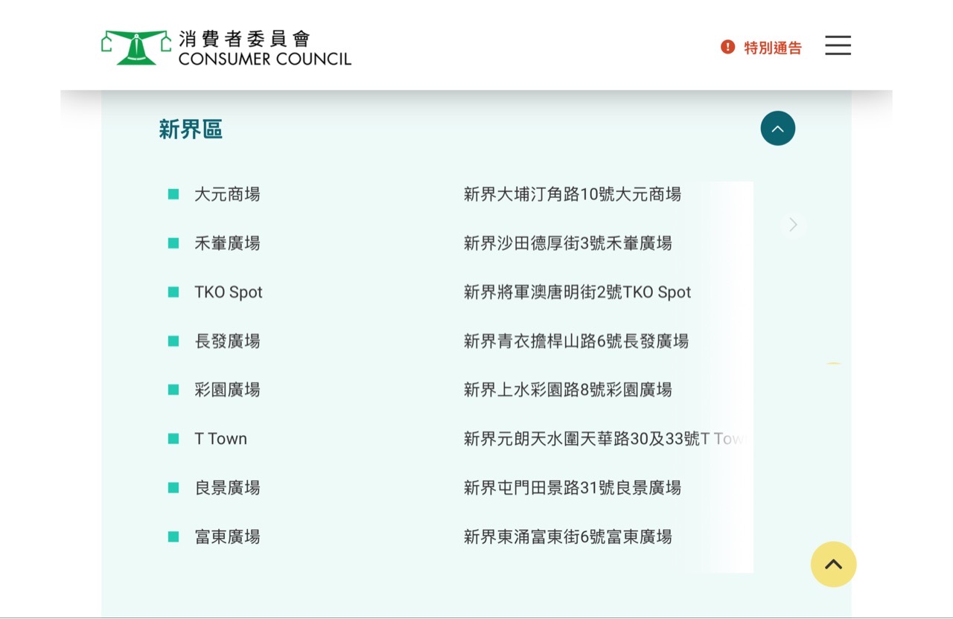Click the right arrow to reveal more columns
The image size is (953, 619).
coord(793,225)
